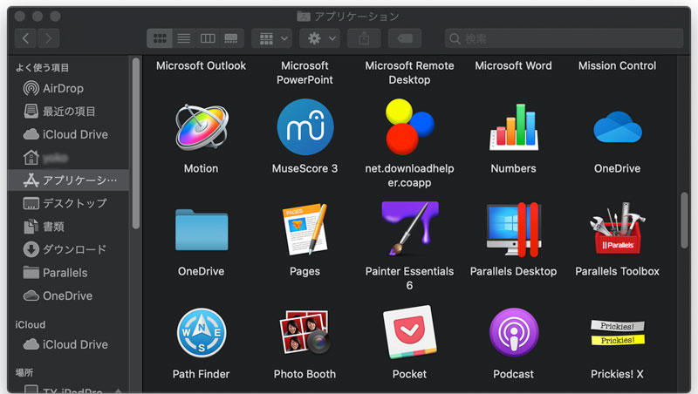Viewport: 698px width, 394px height.
Task: Open the group-by arrangement dropdown
Action: [272, 38]
